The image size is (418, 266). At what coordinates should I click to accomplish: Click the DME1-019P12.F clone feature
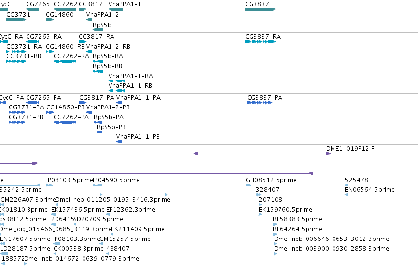point(329,154)
